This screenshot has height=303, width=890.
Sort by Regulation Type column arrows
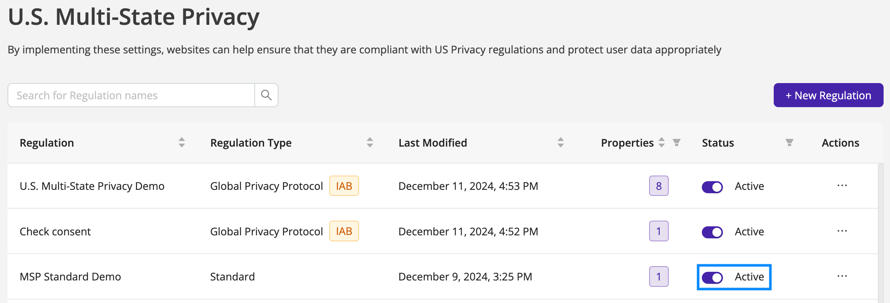point(370,142)
